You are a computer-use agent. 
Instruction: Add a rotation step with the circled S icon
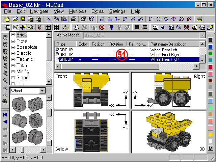click(179, 27)
